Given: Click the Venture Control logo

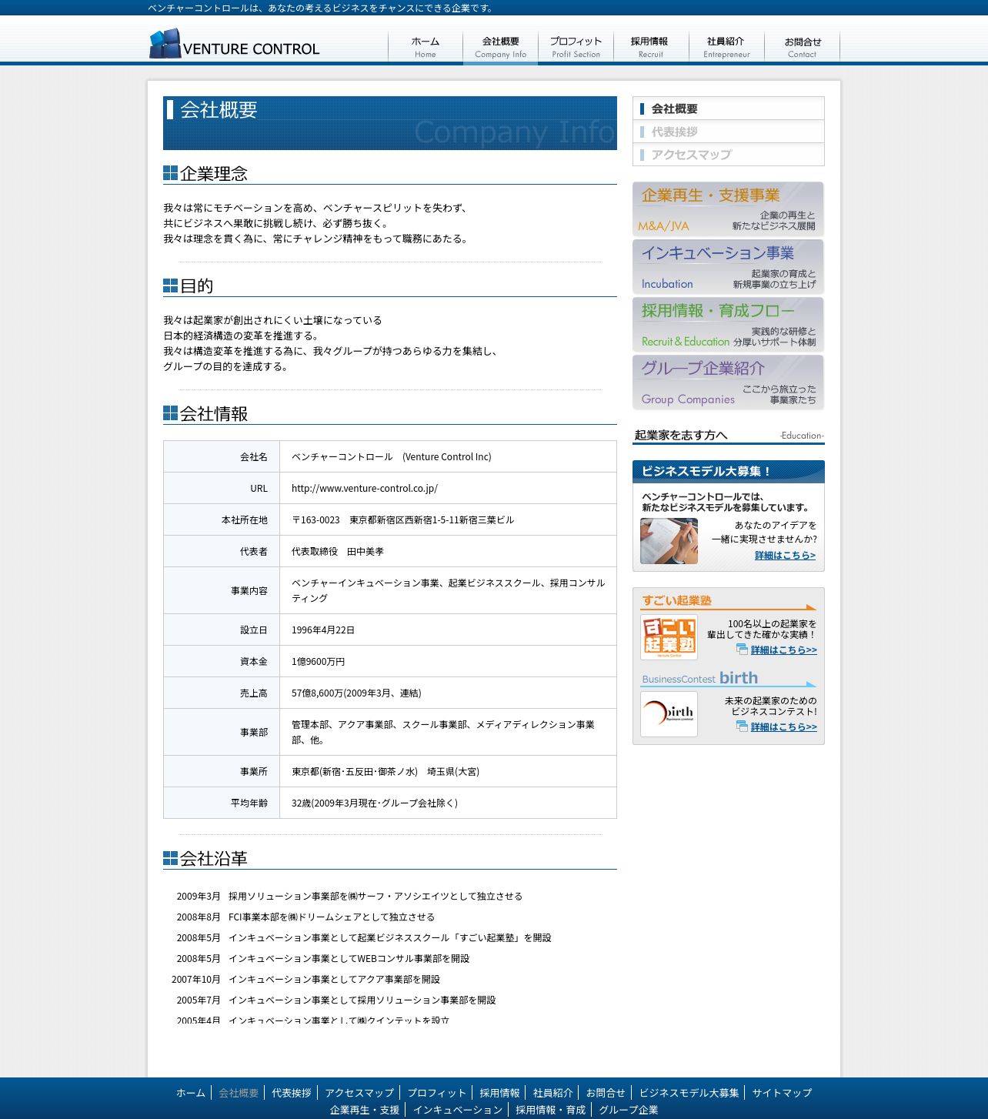Looking at the screenshot, I should click(x=234, y=44).
